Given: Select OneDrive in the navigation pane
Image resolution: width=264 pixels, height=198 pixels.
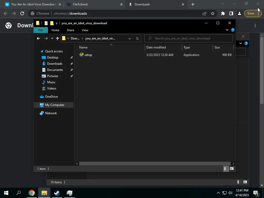Looking at the screenshot, I should point(51,97).
